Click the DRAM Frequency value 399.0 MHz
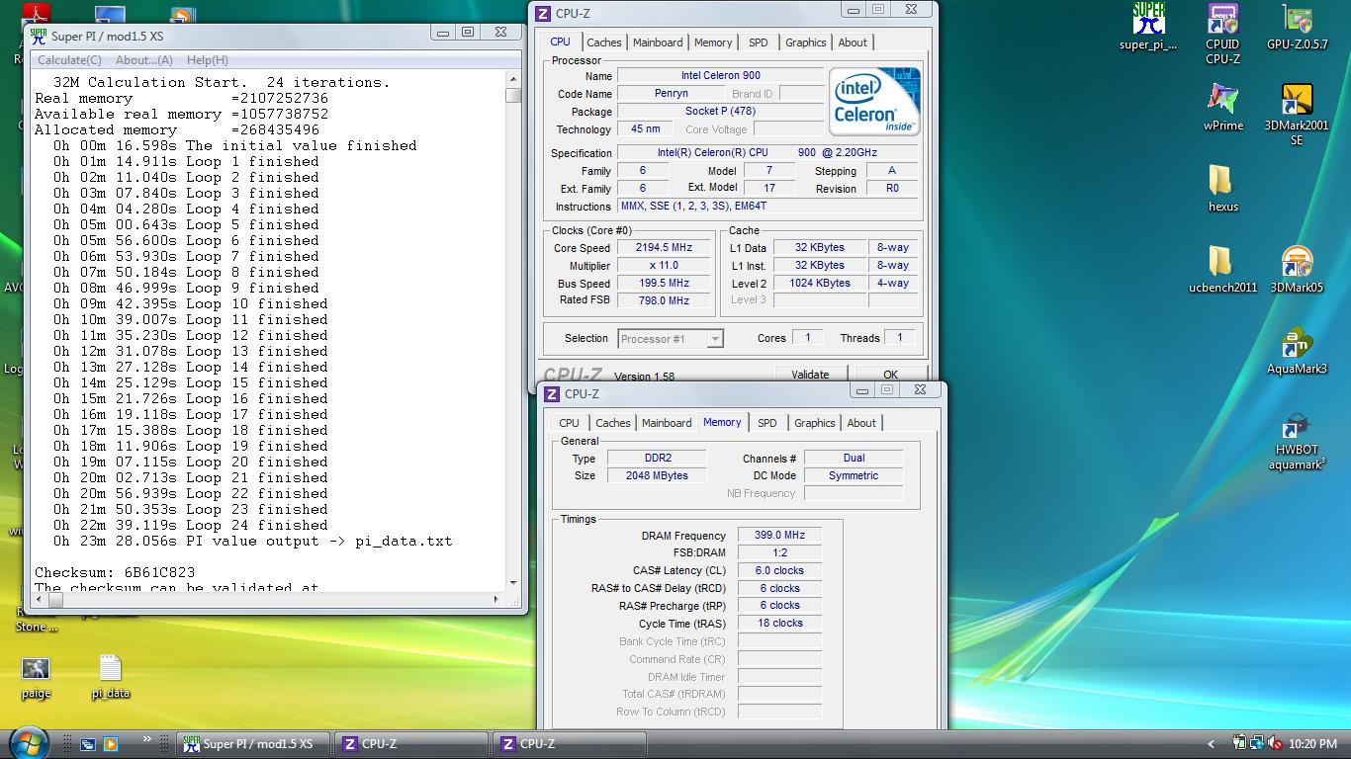The width and height of the screenshot is (1351, 759). pyautogui.click(x=779, y=535)
